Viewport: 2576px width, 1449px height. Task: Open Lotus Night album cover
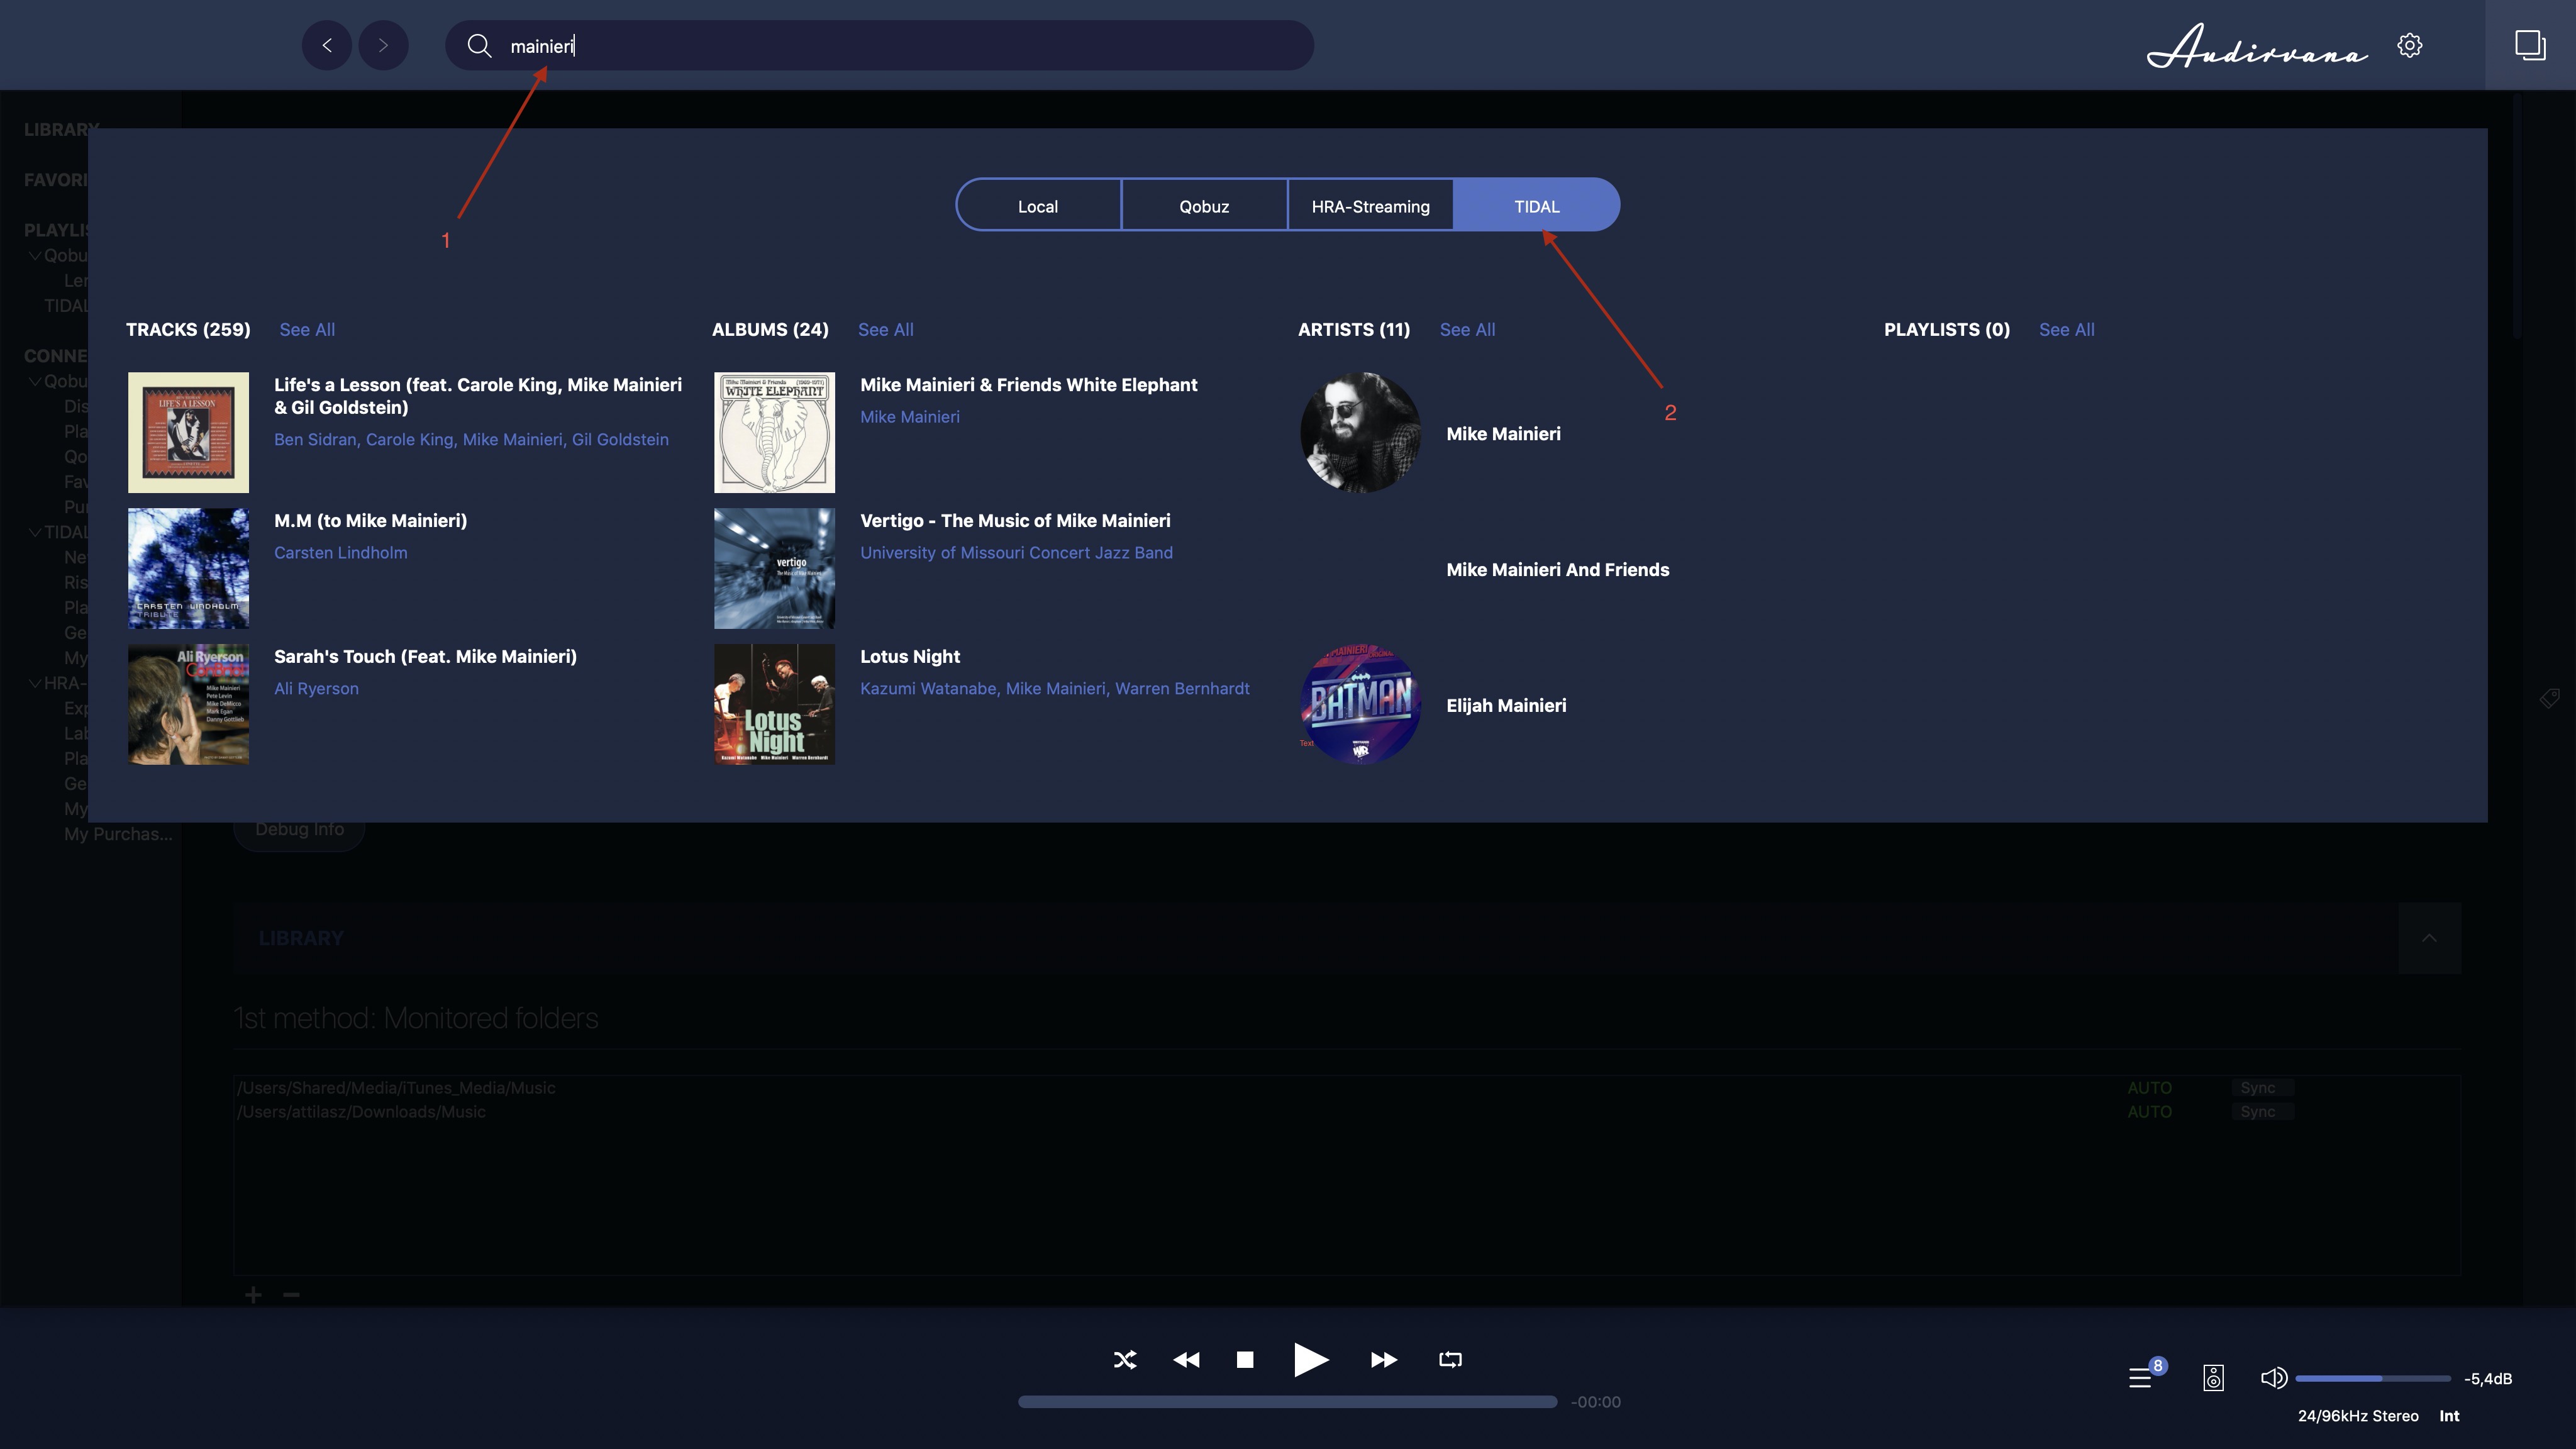(x=774, y=704)
